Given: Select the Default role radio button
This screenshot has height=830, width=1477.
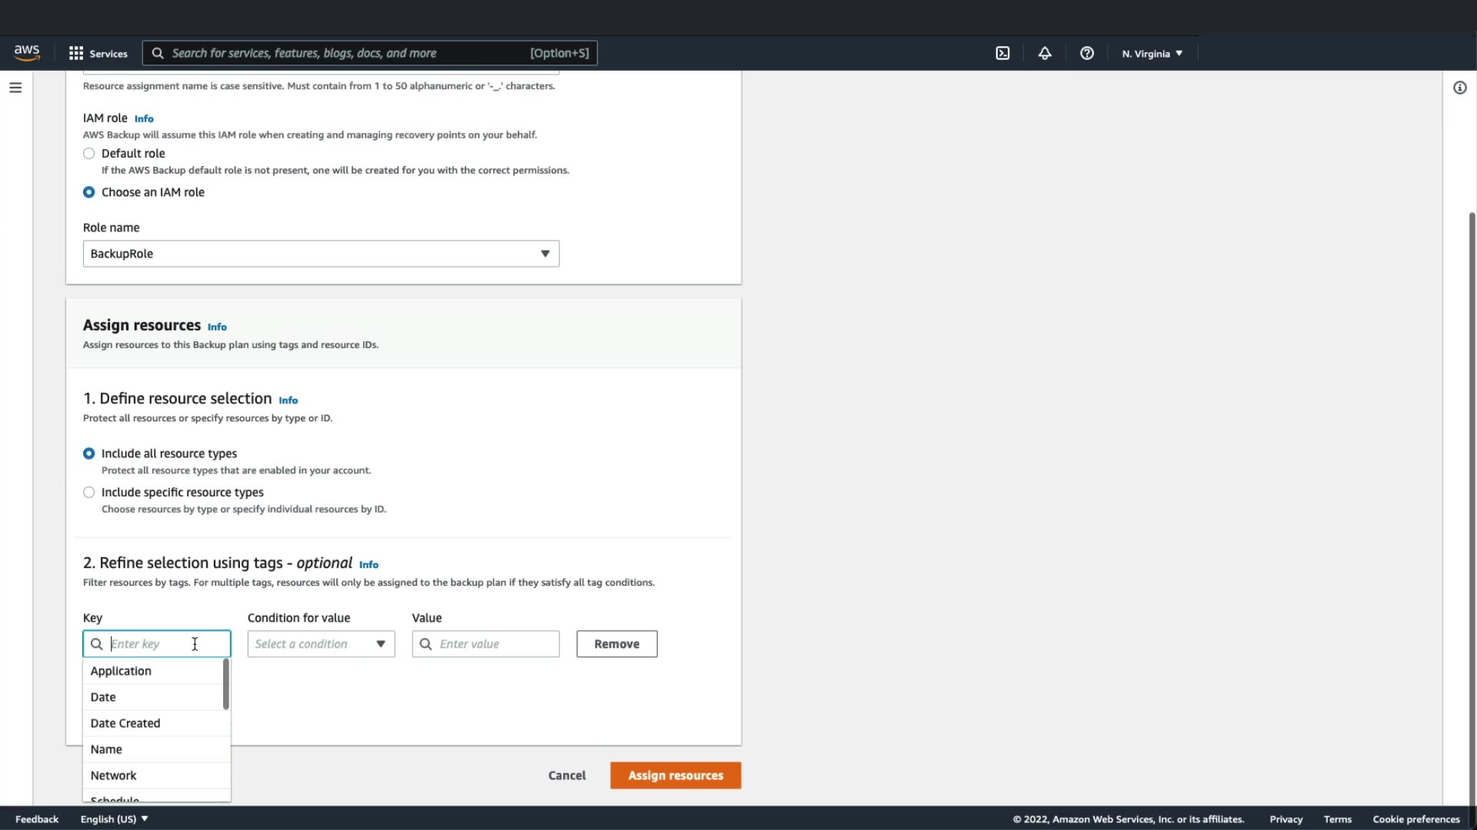Looking at the screenshot, I should (89, 154).
